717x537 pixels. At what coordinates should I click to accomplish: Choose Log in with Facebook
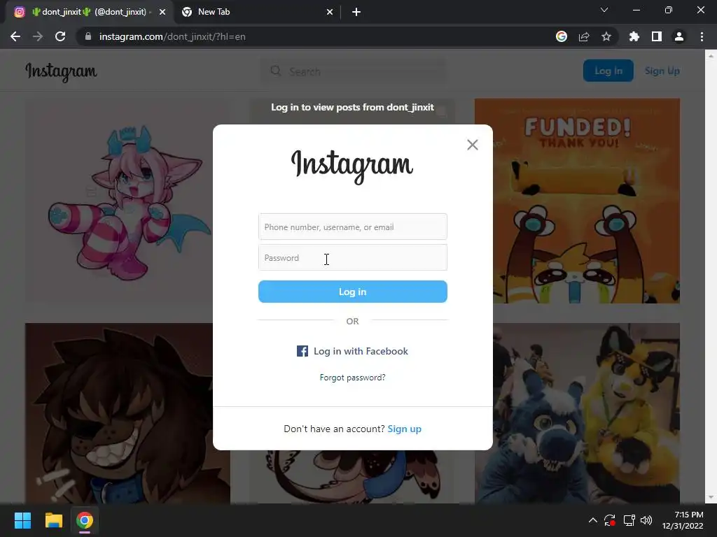point(353,351)
